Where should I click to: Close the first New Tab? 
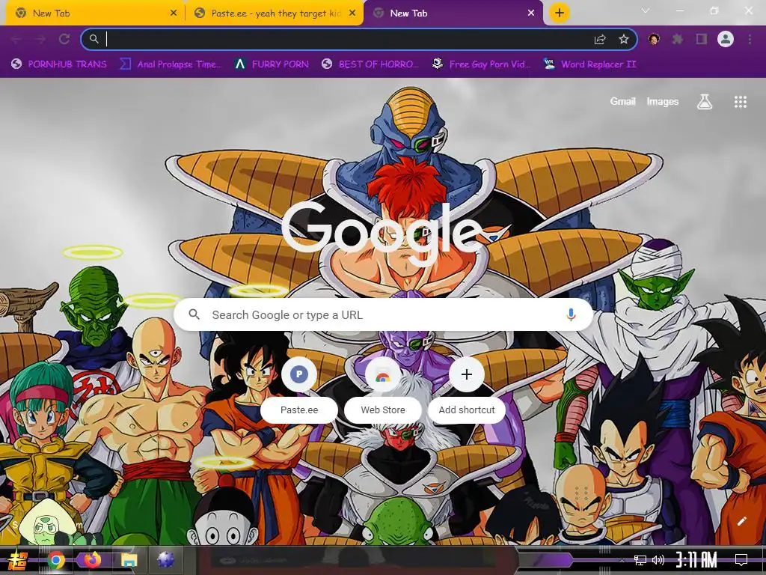tap(174, 13)
